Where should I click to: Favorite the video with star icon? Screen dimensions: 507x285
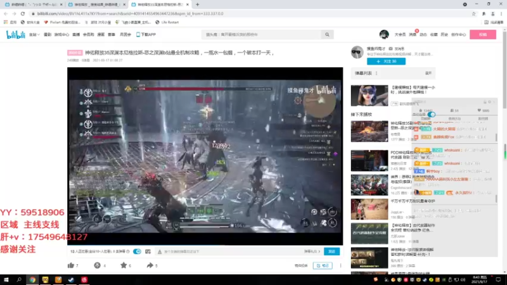[124, 265]
